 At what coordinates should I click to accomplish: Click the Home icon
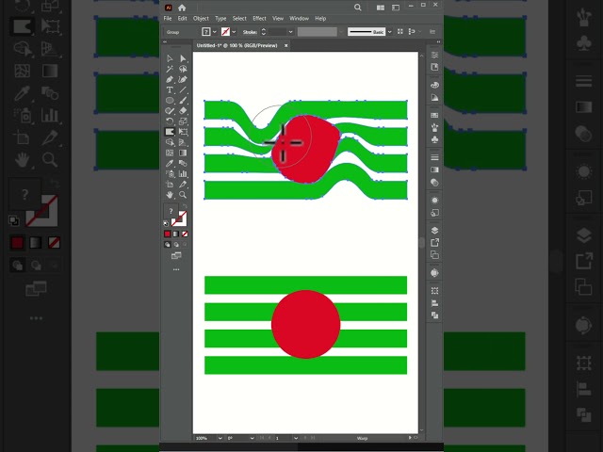click(182, 8)
